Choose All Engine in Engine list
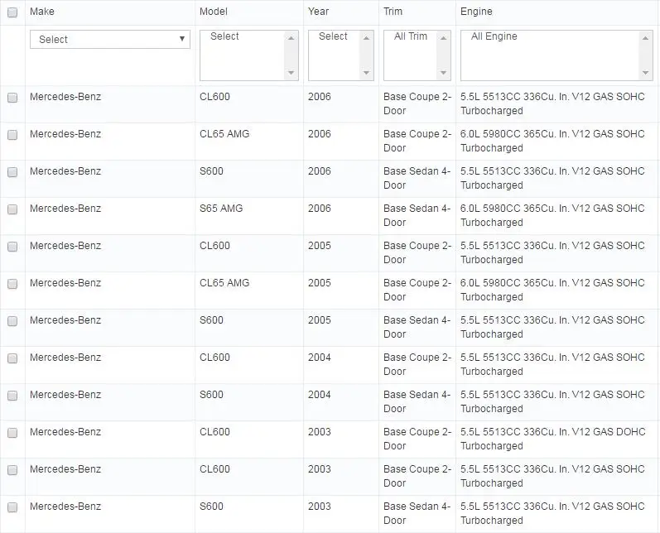 click(494, 36)
